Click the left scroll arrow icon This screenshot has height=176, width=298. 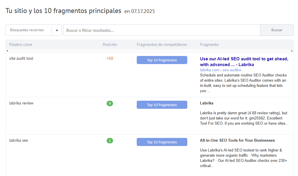click(7, 51)
